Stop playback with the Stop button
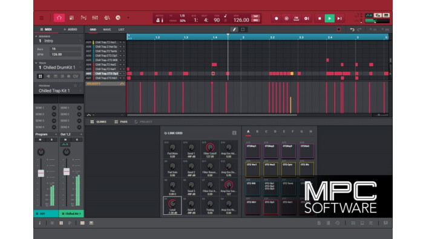The height and width of the screenshot is (239, 426). pyautogui.click(x=319, y=19)
